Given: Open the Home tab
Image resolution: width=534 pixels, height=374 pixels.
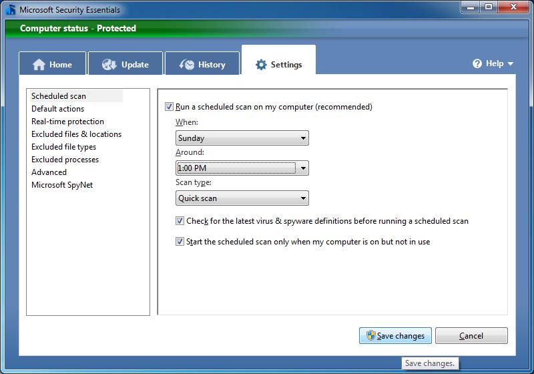Looking at the screenshot, I should (53, 63).
